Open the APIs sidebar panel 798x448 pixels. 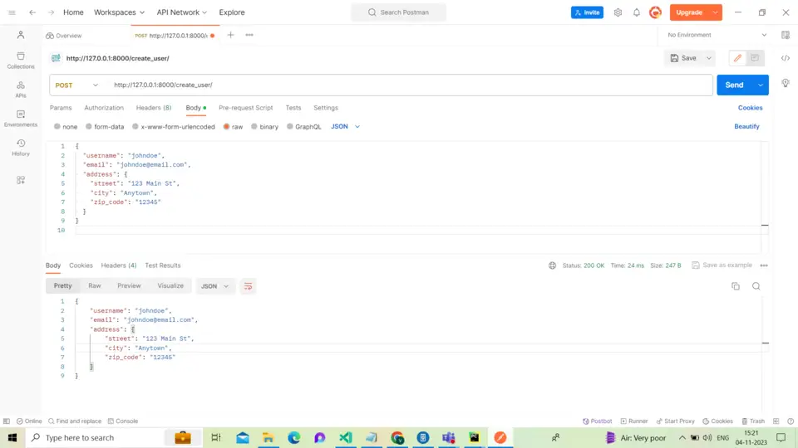coord(21,90)
